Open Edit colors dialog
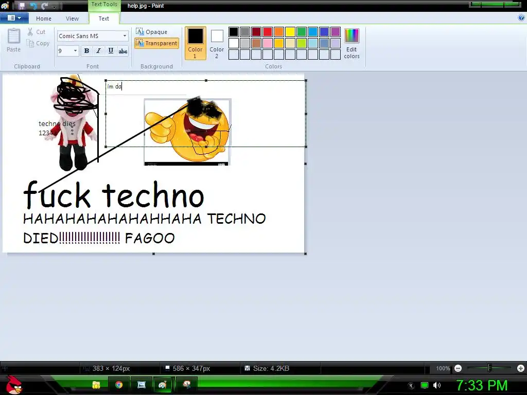Viewport: 527px width, 395px height. [352, 43]
